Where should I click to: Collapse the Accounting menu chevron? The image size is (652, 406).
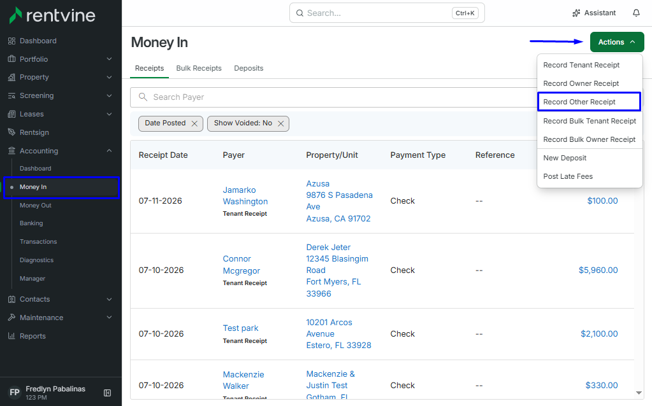pos(110,151)
